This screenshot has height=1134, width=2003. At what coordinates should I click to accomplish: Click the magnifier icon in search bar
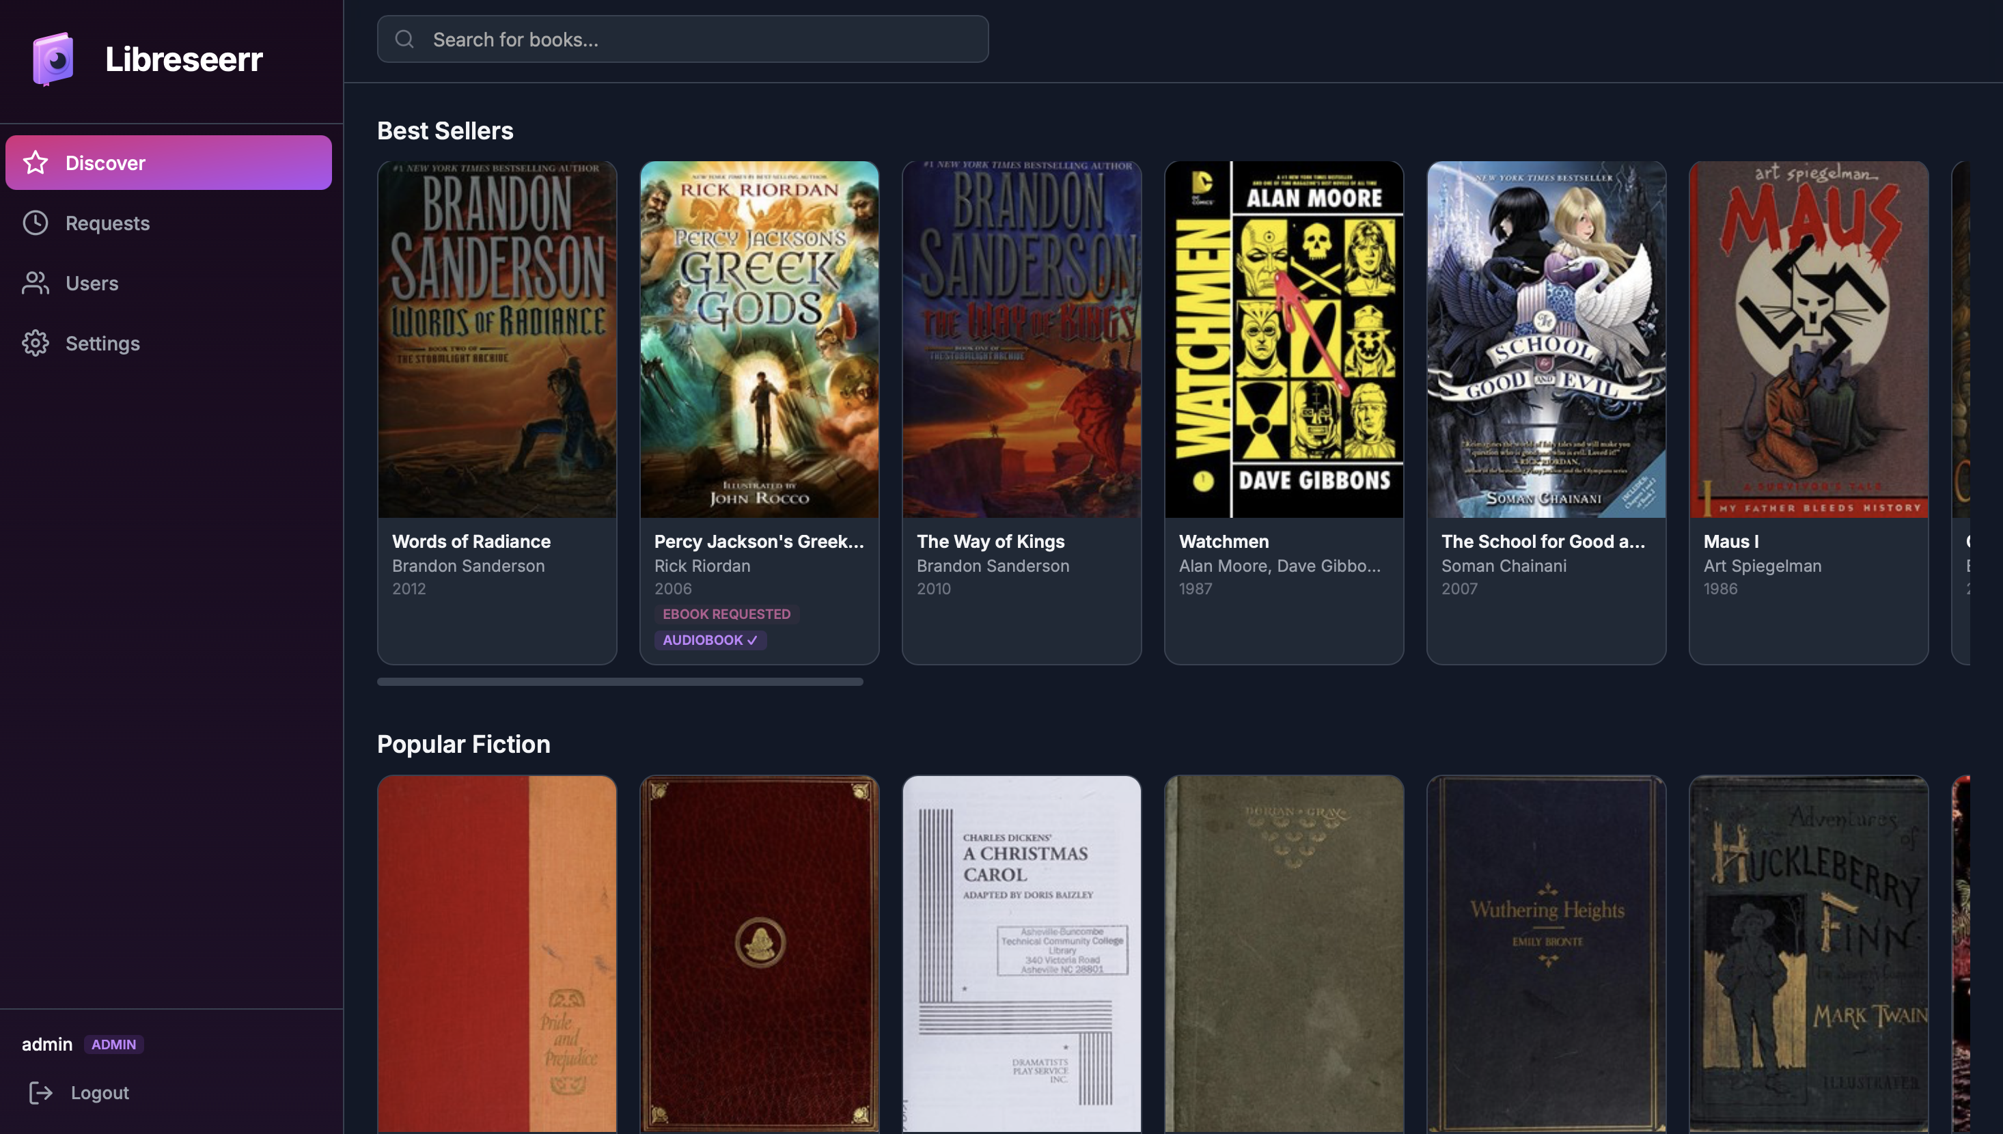point(404,39)
